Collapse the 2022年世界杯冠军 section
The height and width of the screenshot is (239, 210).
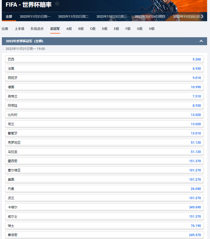201,41
